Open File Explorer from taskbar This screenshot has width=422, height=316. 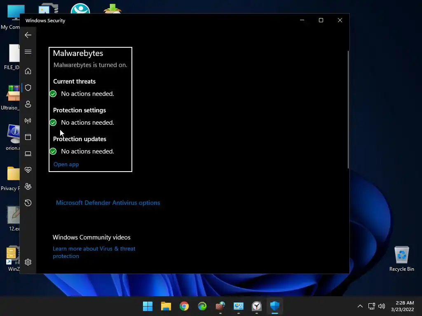tap(166, 306)
